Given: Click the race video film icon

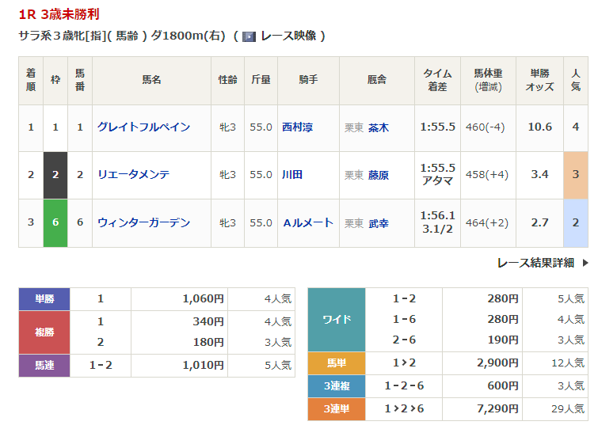Looking at the screenshot, I should pos(248,36).
